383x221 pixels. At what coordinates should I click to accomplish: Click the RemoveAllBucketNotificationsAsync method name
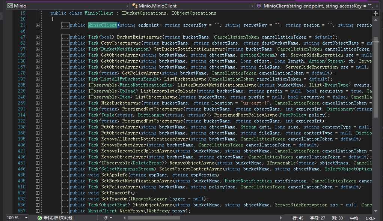[x=145, y=139]
